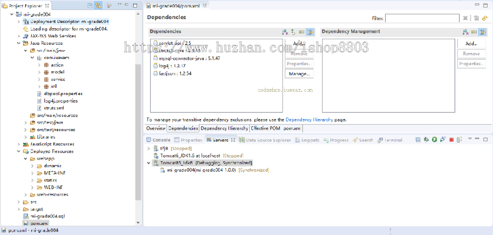The height and width of the screenshot is (235, 493).
Task: Collapse the Tomcat85_jdk8 server entry
Action: [148, 163]
